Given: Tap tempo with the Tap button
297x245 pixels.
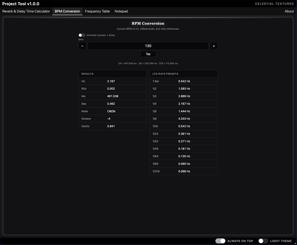Looking at the screenshot, I should point(148,54).
